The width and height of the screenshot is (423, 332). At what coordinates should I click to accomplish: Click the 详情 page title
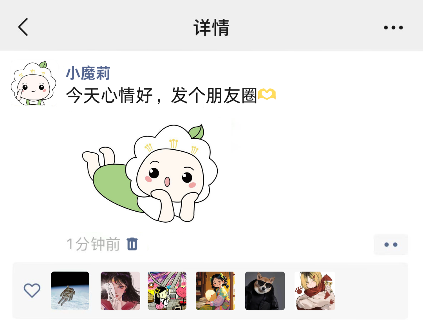point(211,27)
